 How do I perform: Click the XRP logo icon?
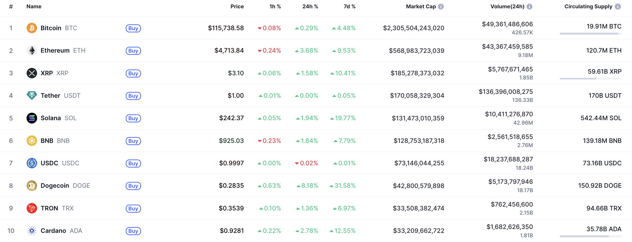32,73
